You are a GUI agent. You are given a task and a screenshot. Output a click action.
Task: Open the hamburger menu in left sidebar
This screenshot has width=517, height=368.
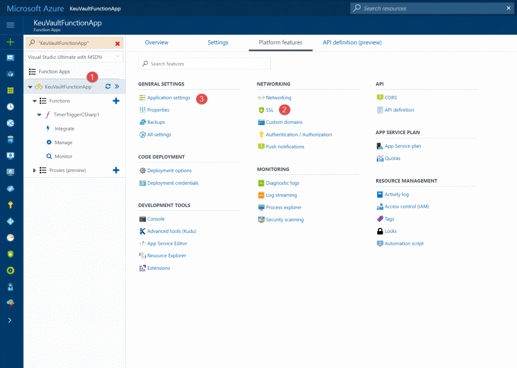point(10,25)
